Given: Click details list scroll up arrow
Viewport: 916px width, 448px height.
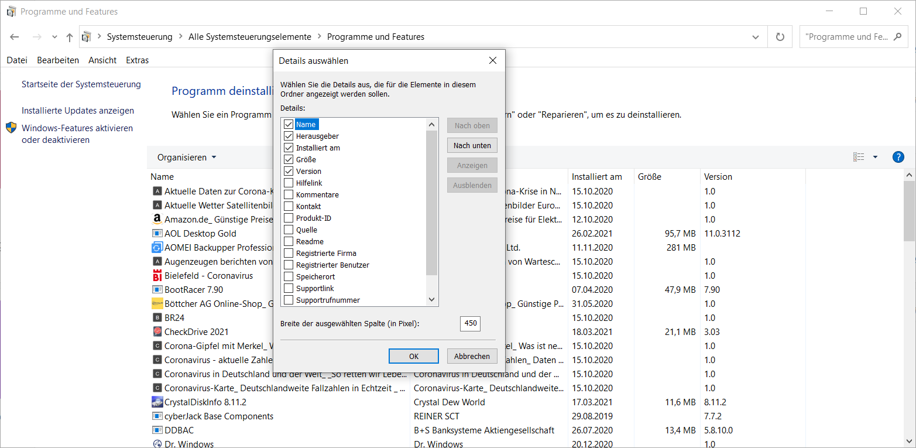Looking at the screenshot, I should (432, 125).
